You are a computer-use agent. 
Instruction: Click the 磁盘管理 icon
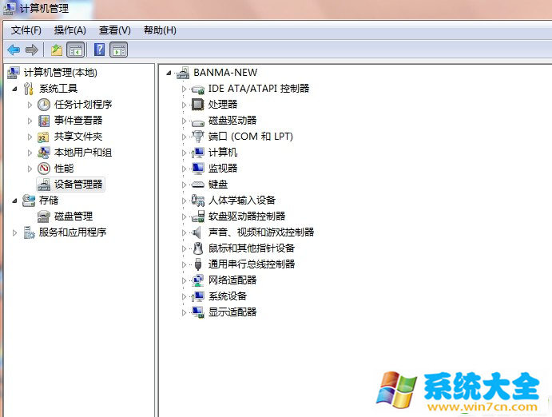[x=44, y=216]
